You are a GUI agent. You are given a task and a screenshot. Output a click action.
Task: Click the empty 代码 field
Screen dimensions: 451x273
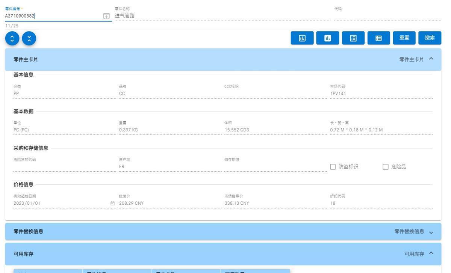[x=387, y=16]
